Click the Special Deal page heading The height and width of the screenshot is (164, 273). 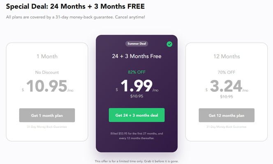pos(75,7)
